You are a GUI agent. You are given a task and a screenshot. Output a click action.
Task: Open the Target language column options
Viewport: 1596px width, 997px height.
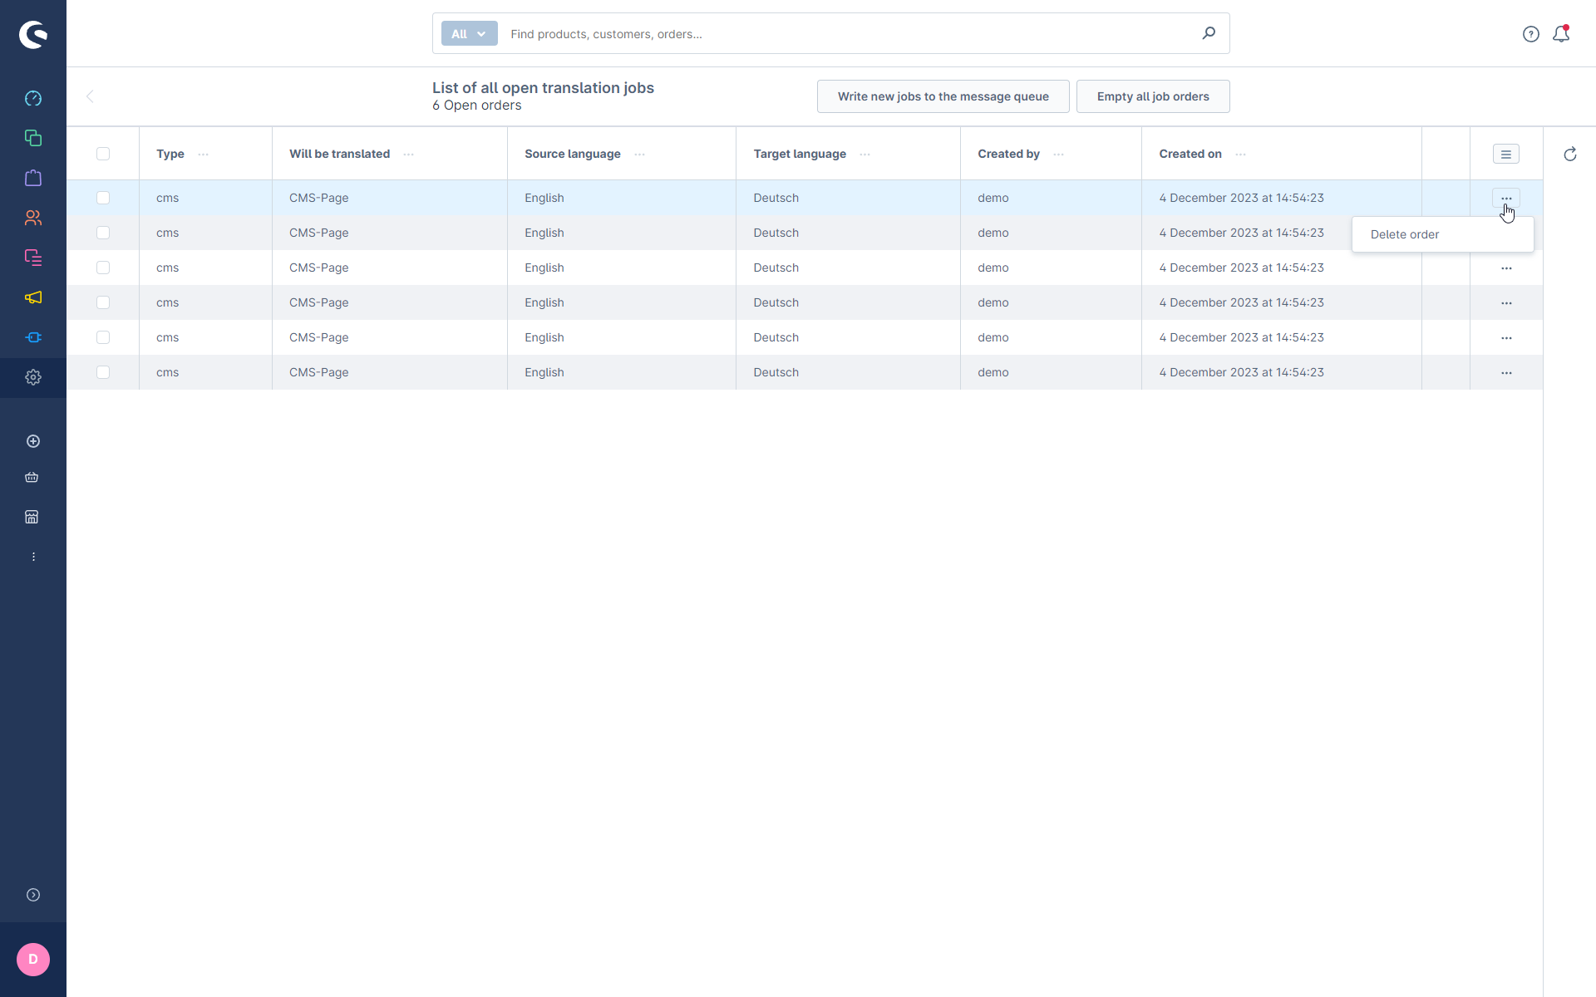865,155
